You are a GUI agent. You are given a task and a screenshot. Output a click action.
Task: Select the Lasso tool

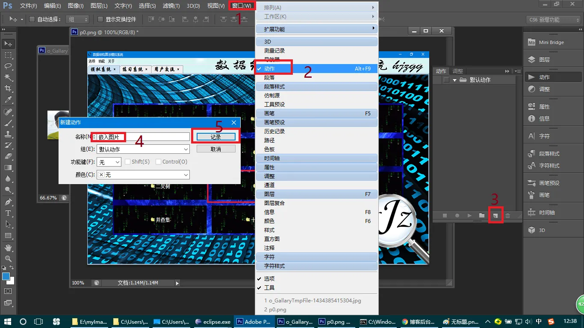(x=8, y=66)
